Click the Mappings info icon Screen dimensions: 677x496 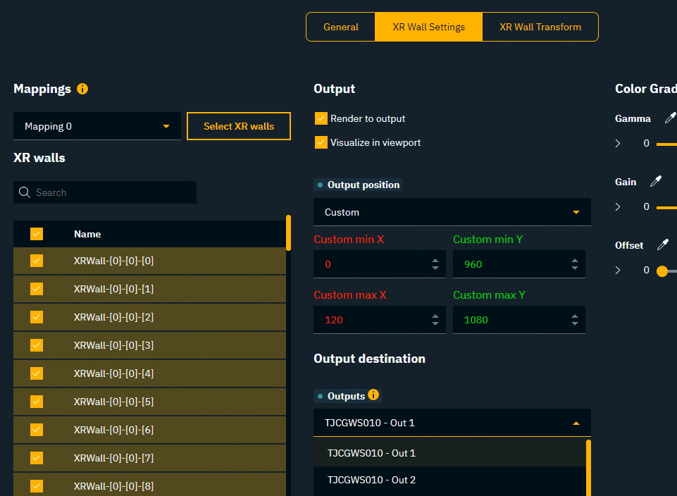82,89
